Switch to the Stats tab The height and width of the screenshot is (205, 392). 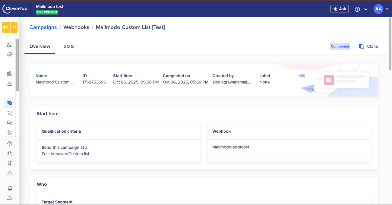(x=69, y=46)
